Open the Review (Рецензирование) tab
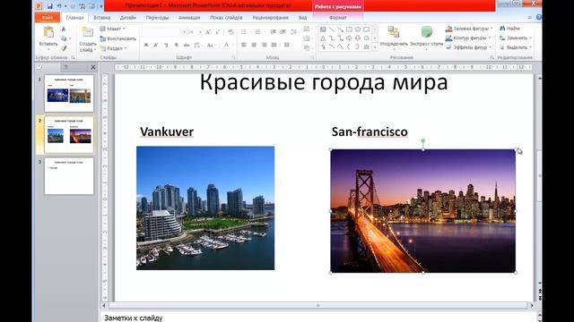The image size is (574, 322). (x=271, y=18)
